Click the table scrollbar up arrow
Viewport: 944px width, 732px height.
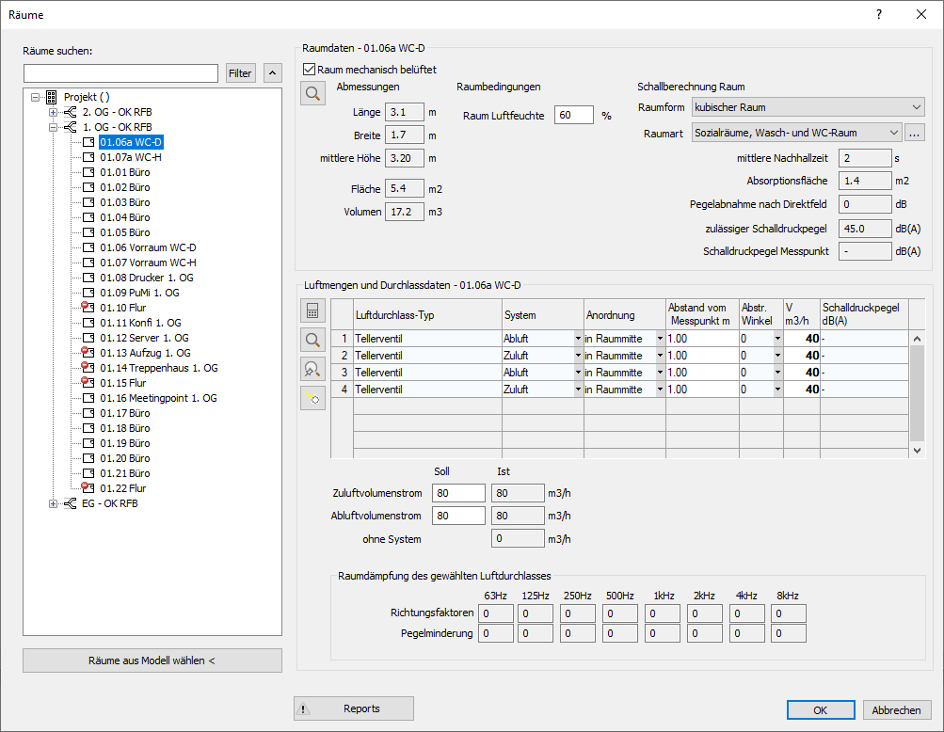click(917, 339)
